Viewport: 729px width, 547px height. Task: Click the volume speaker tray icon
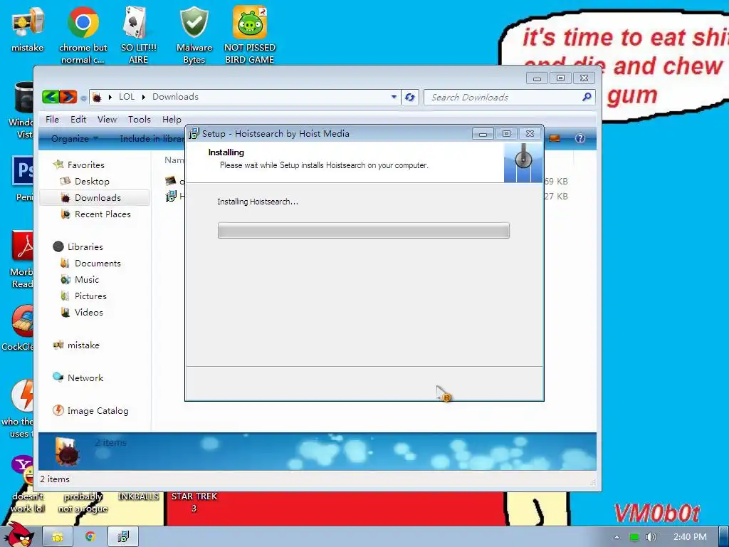tap(651, 537)
